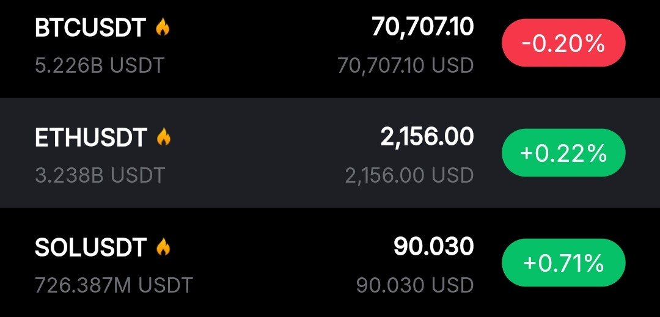Screen dimensions: 660x317
Task: Click the 726.387M USDT volume label
Action: (114, 285)
